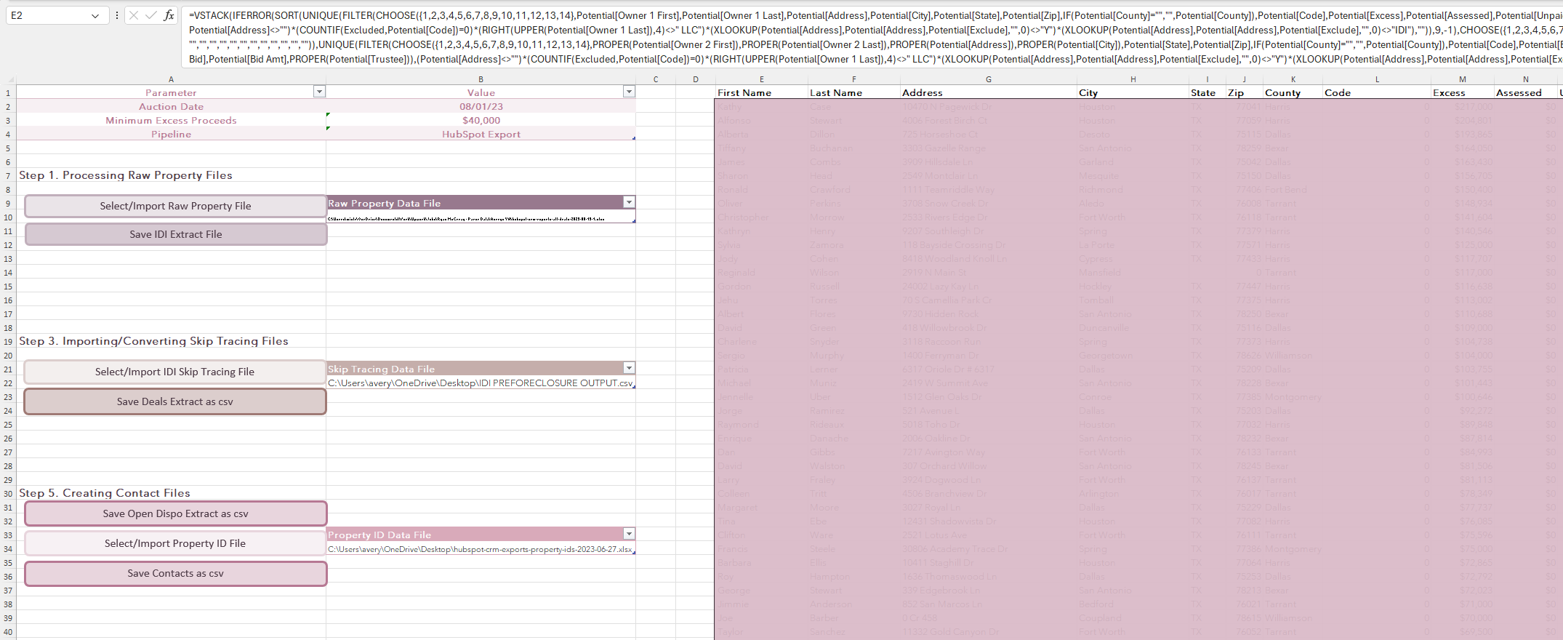Select the IDI PREFORECLOSURE OUTPUT.csv path cell
The width and height of the screenshot is (1563, 640).
481,383
